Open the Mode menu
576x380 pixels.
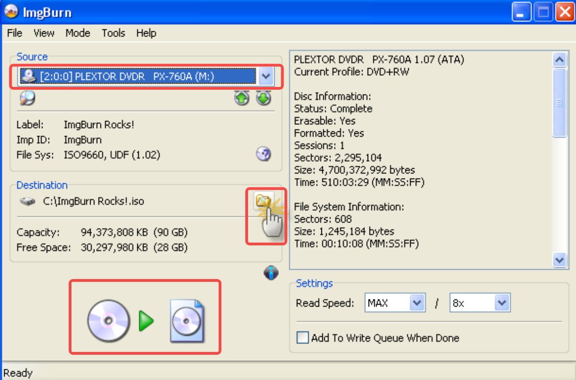pos(78,33)
